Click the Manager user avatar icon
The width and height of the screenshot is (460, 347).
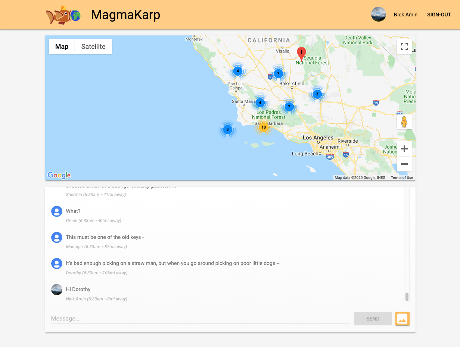(57, 237)
